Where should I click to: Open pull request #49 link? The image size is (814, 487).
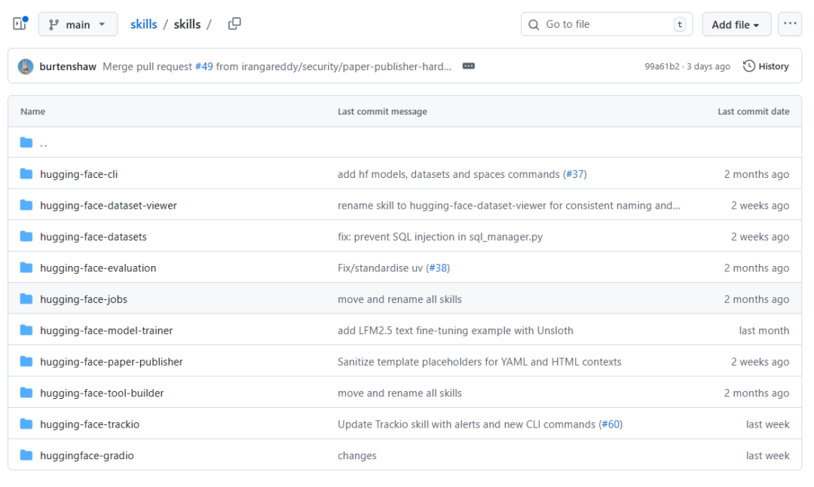[x=203, y=66]
